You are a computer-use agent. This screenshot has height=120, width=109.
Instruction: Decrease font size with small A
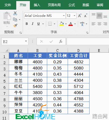(86, 16)
